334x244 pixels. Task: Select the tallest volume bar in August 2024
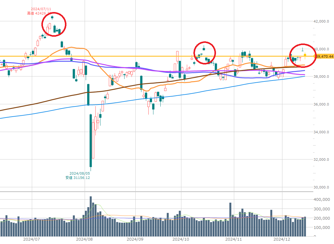click(91, 216)
